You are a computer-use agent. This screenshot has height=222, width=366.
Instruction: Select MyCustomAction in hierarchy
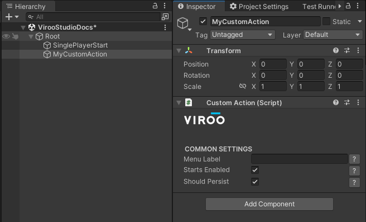click(80, 54)
